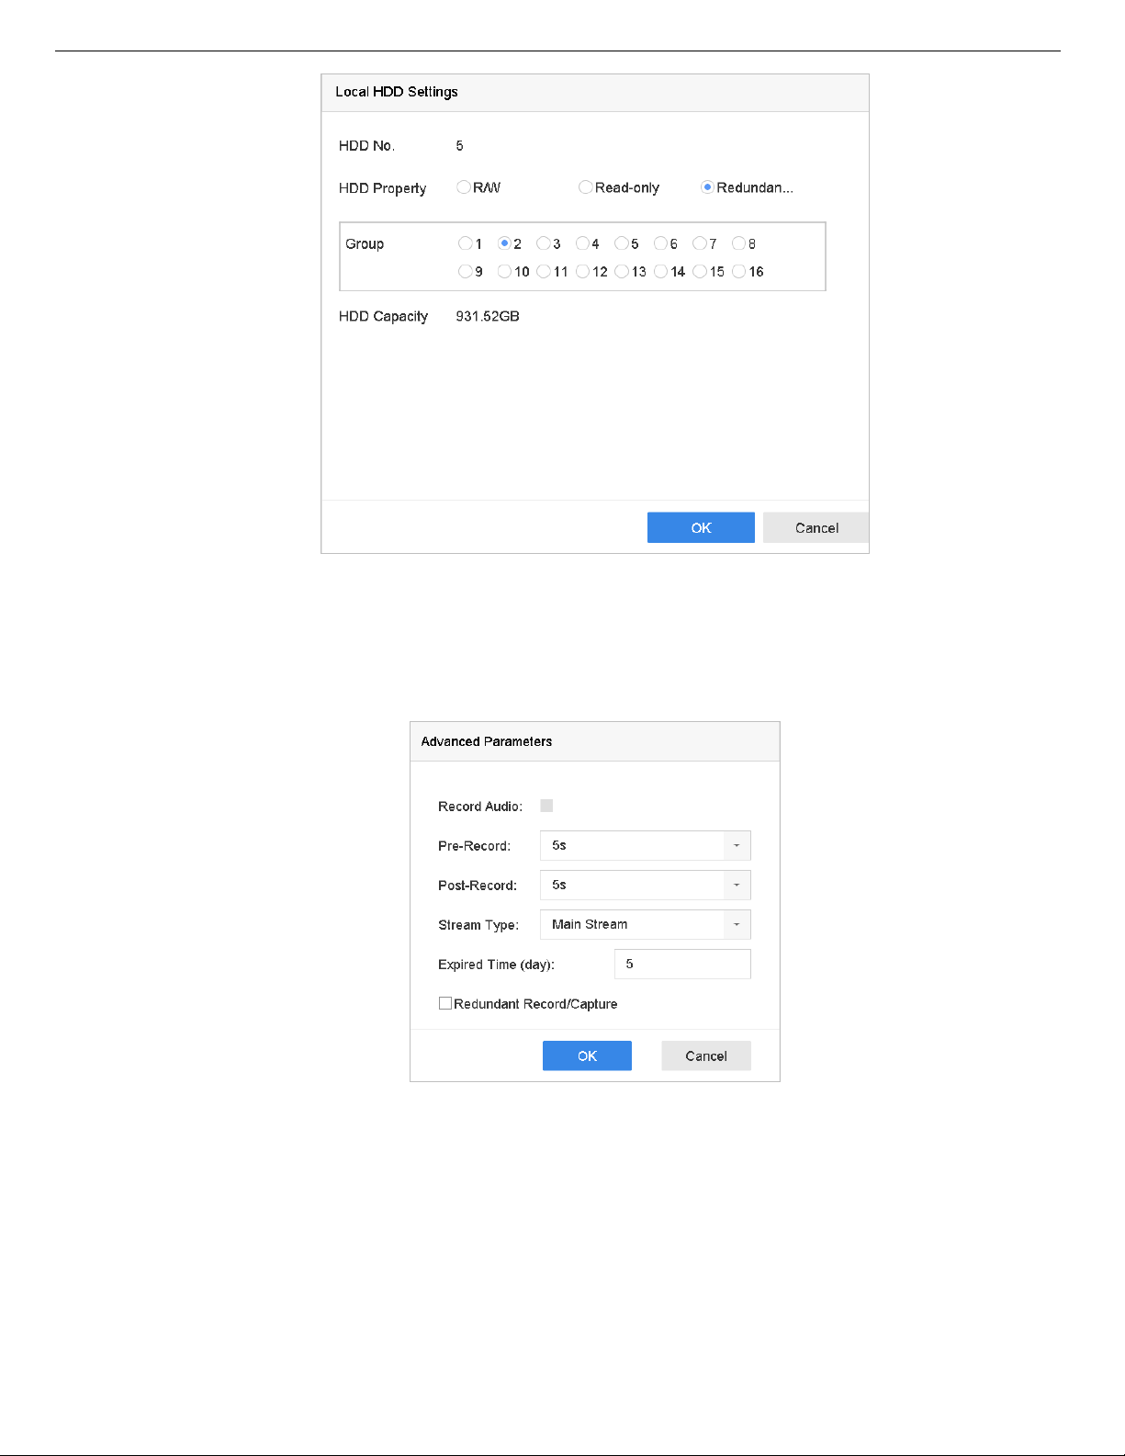The width and height of the screenshot is (1125, 1456).
Task: Select the Read-only HDD property
Action: point(585,187)
